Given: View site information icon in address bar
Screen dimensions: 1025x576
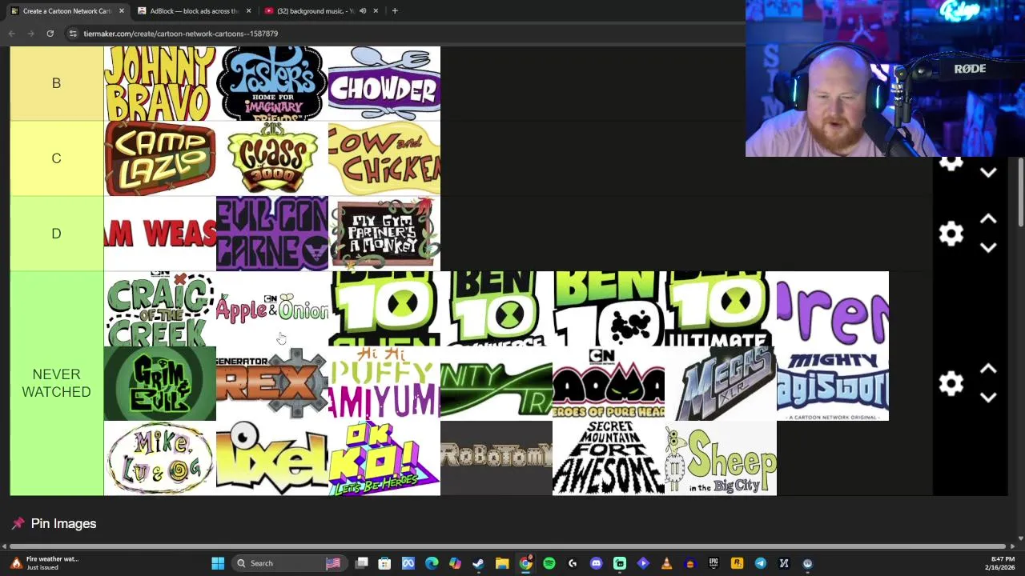Looking at the screenshot, I should pos(73,34).
